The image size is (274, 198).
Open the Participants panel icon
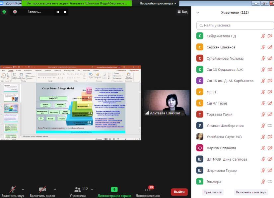78,190
